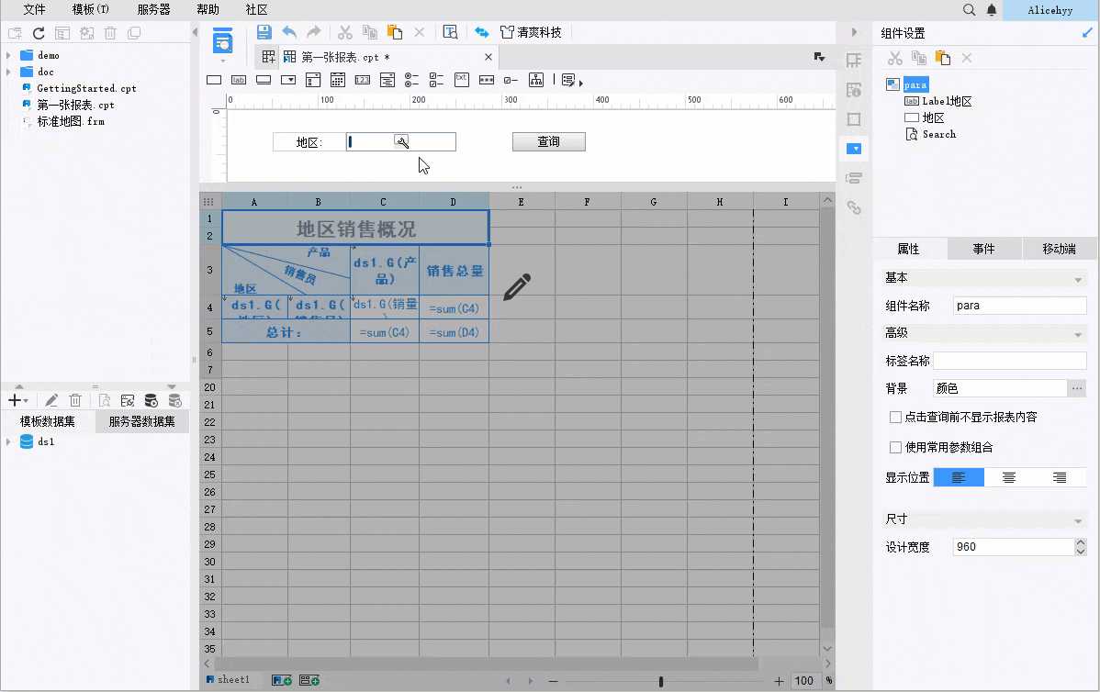Expand the doc folder
The image size is (1100, 692).
8,72
